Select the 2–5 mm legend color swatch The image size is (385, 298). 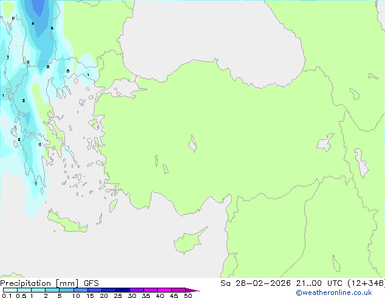click(52, 290)
